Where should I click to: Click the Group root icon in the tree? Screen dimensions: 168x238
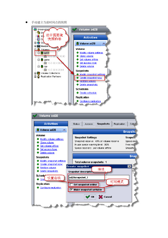(x=35, y=29)
